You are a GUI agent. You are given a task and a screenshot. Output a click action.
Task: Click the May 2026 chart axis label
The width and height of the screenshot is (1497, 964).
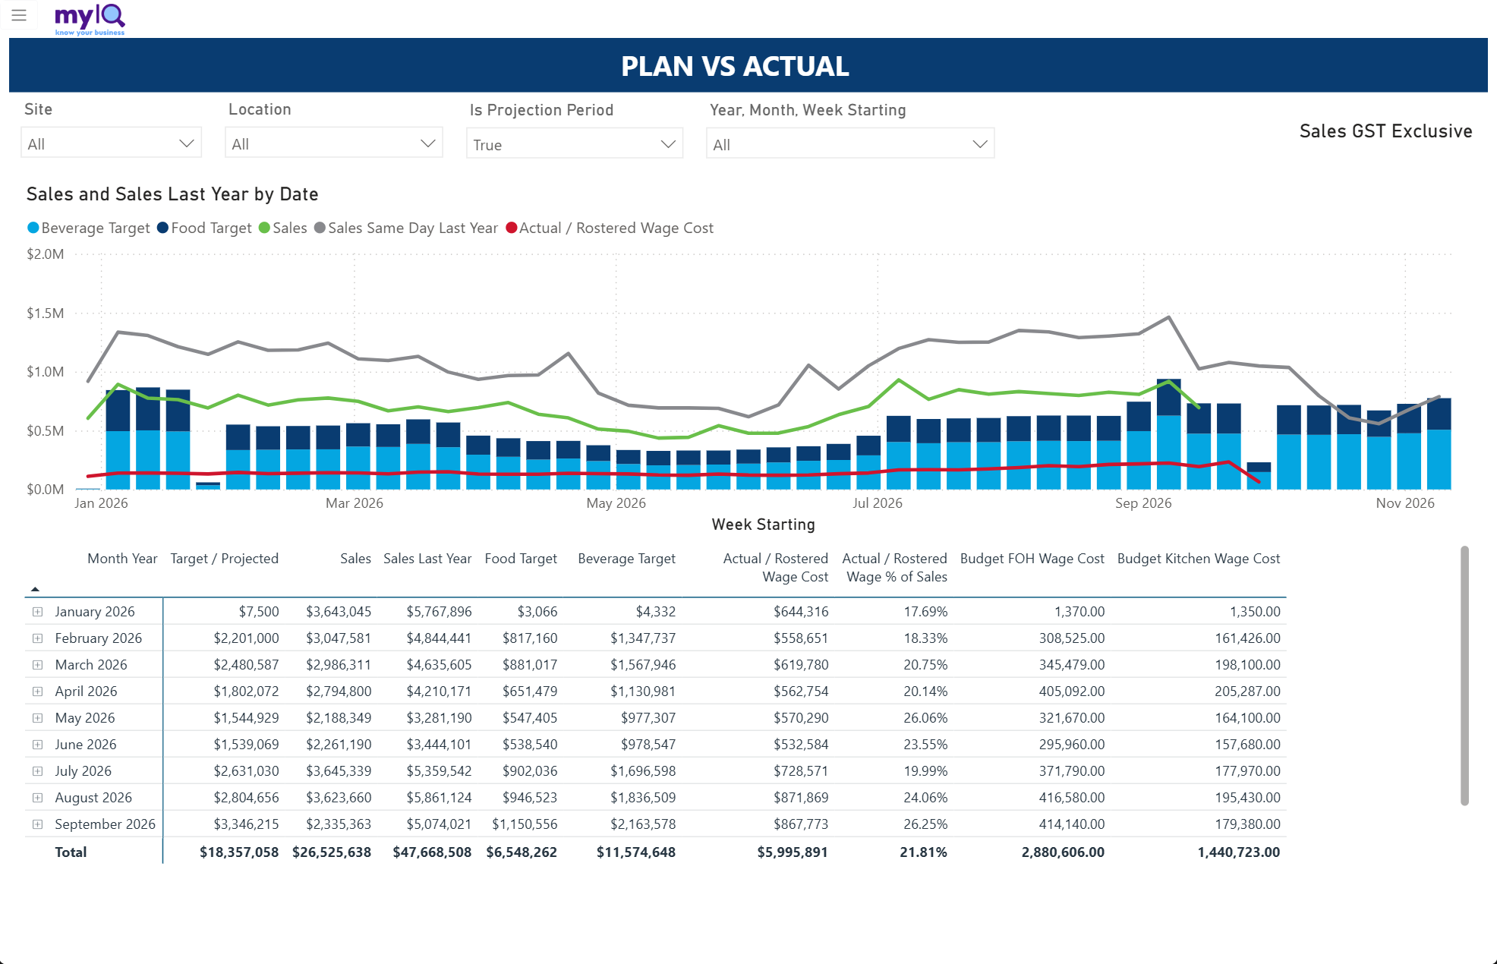point(616,503)
